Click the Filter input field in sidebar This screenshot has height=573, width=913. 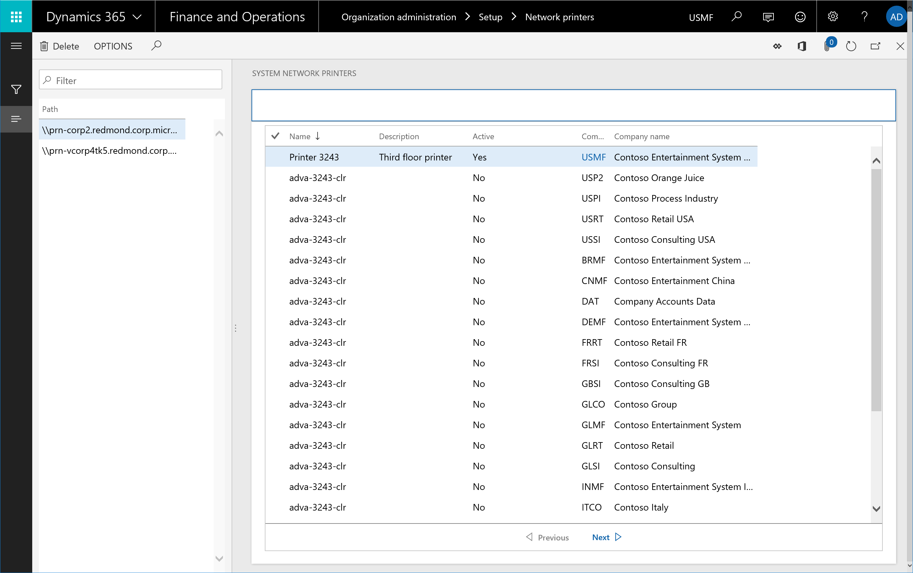pyautogui.click(x=129, y=80)
